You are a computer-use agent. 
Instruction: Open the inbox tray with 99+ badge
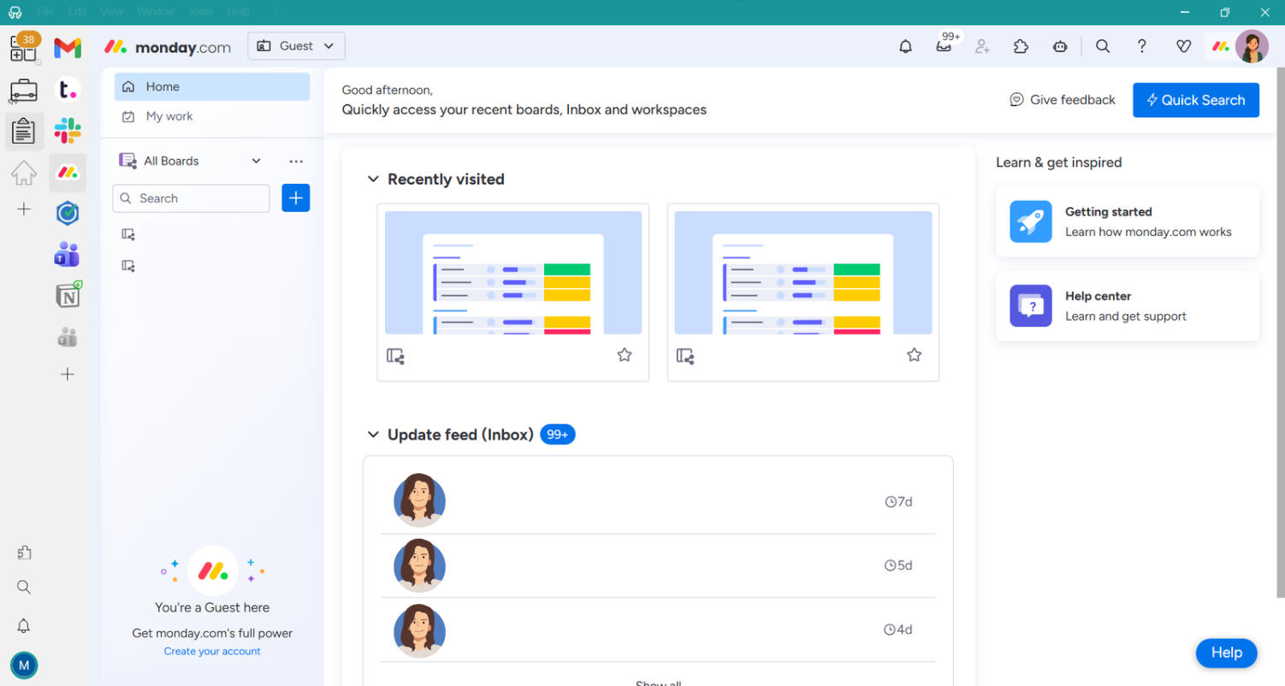(x=944, y=47)
